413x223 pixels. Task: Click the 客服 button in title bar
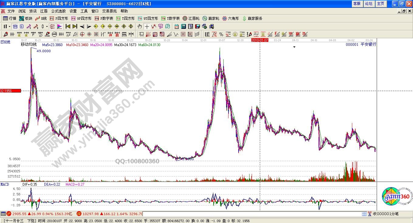[357, 4]
